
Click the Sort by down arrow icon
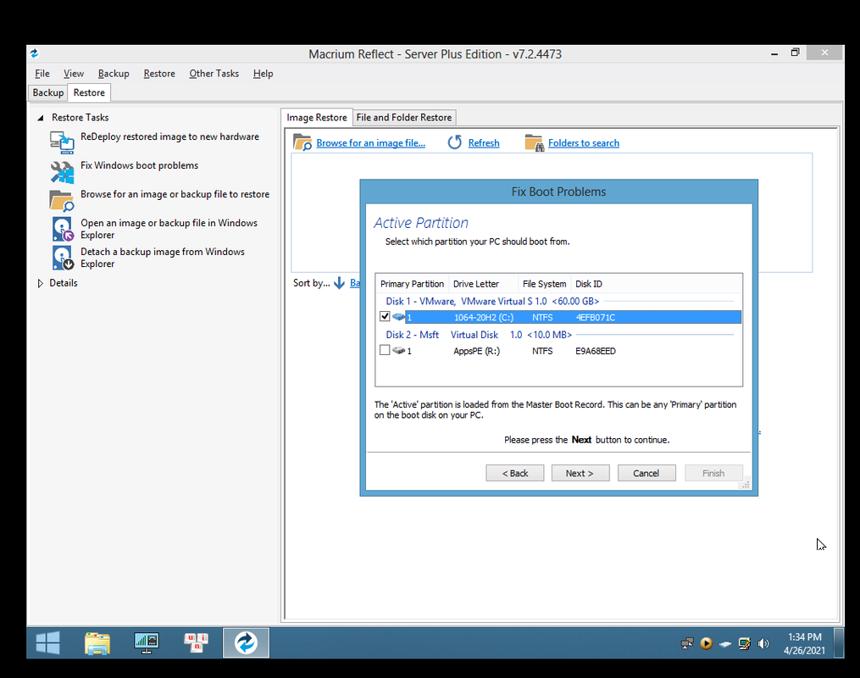coord(340,283)
